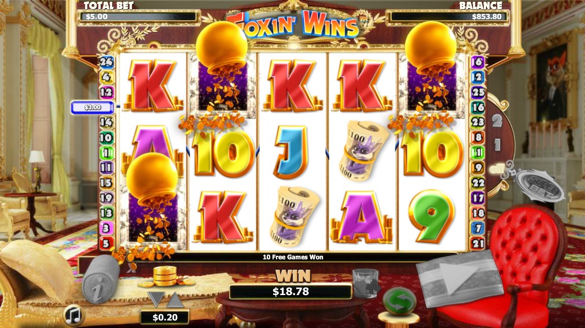Click the $0.20 coin value display

click(165, 317)
